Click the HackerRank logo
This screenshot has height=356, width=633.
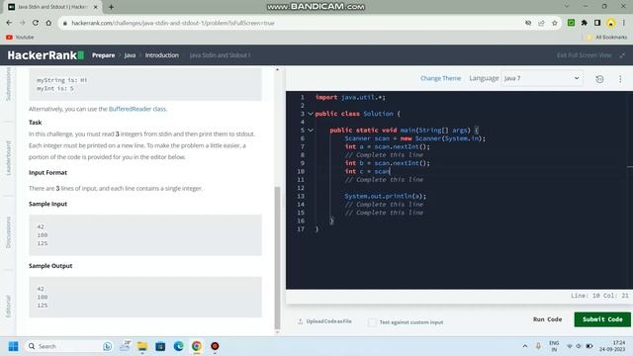(x=45, y=55)
